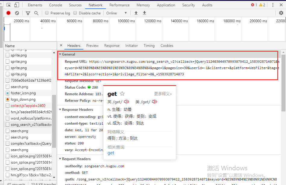This screenshot has height=185, width=286.
Task: Clear the network log
Action: click(17, 13)
